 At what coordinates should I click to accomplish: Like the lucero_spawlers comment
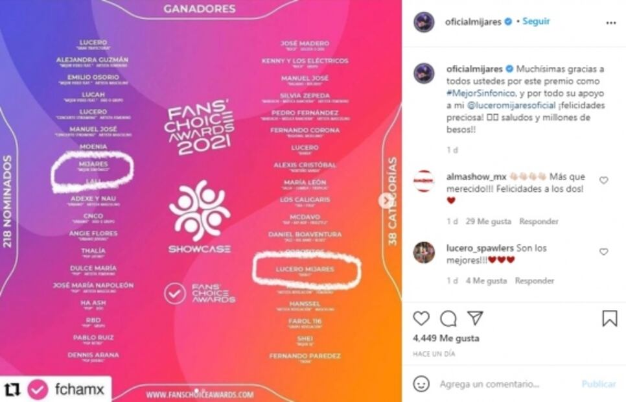[x=604, y=252]
